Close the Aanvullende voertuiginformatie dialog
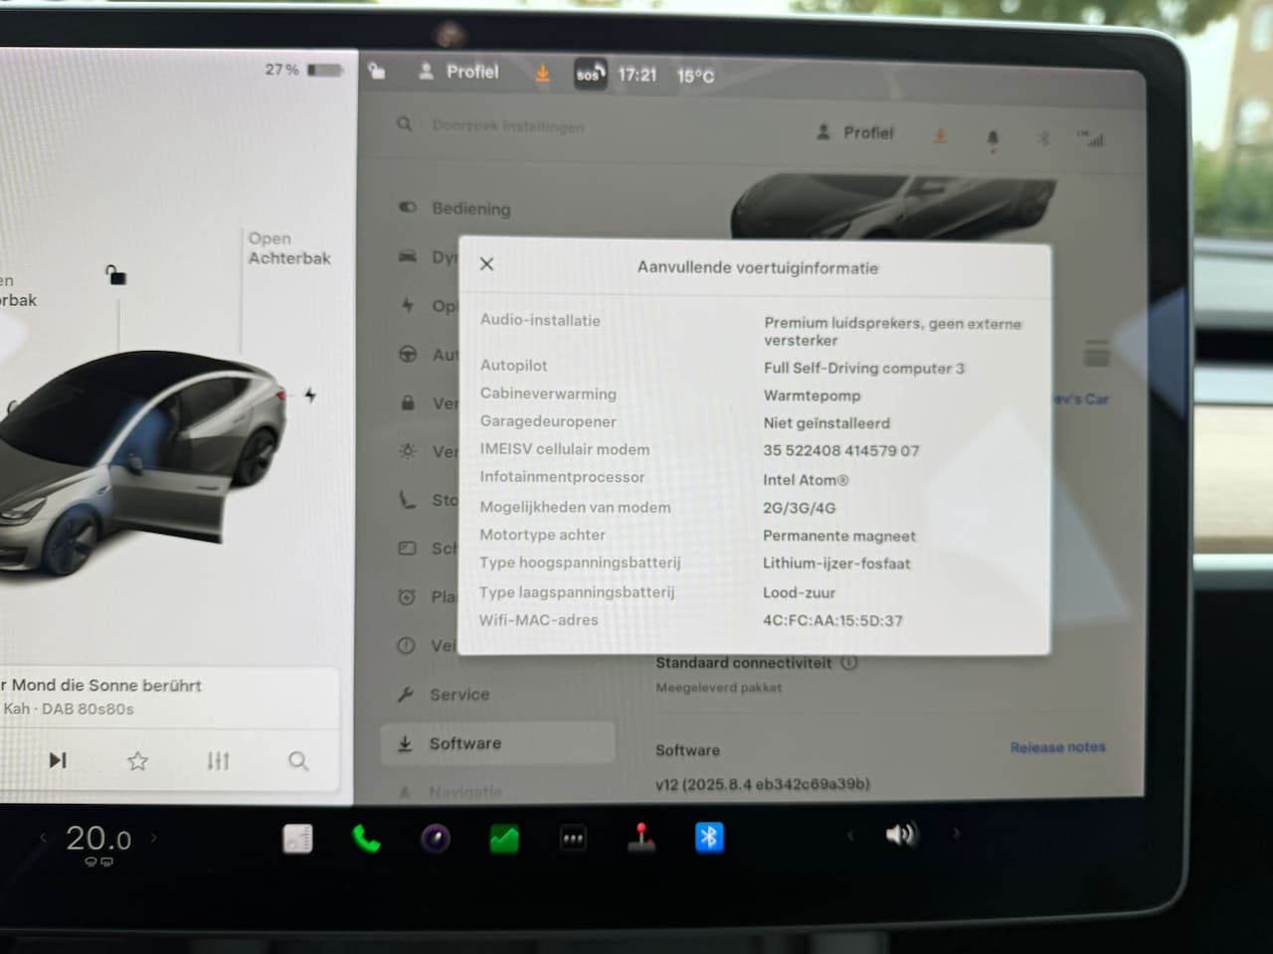The image size is (1273, 954). pos(486,264)
